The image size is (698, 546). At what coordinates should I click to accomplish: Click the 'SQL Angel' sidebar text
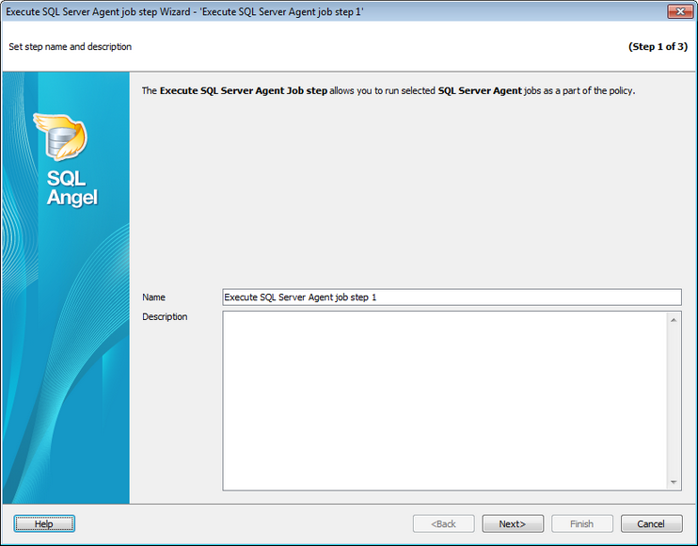tap(71, 188)
